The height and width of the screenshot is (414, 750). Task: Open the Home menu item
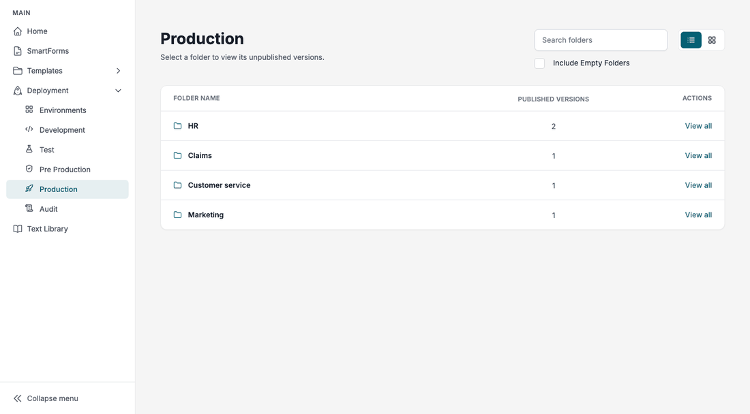coord(67,31)
